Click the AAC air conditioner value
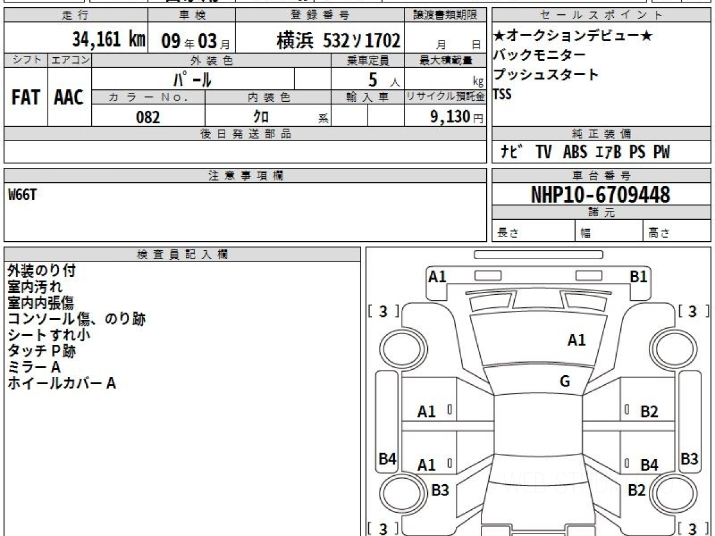Image resolution: width=715 pixels, height=536 pixels. pos(69,98)
